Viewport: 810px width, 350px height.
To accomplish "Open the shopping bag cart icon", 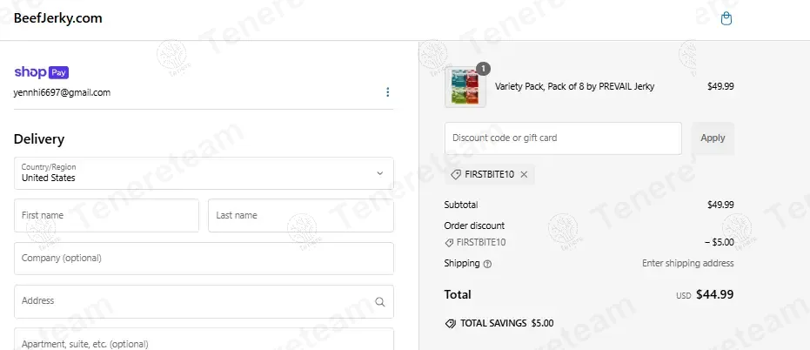I will [x=726, y=18].
